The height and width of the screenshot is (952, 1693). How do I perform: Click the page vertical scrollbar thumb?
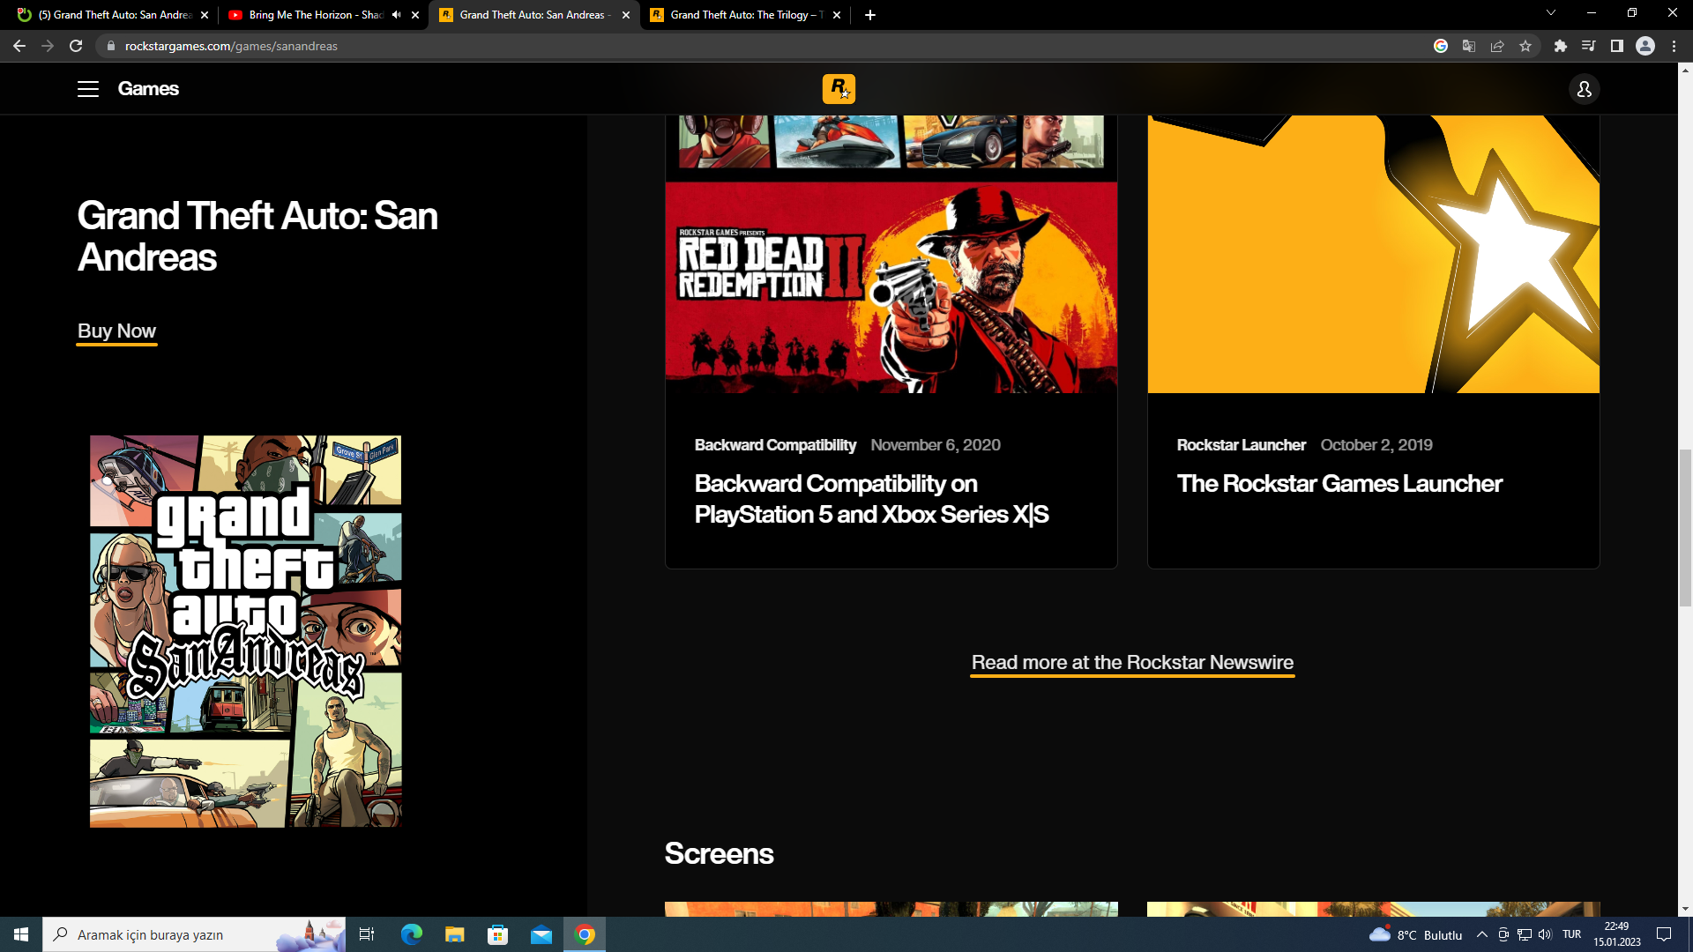pyautogui.click(x=1685, y=527)
